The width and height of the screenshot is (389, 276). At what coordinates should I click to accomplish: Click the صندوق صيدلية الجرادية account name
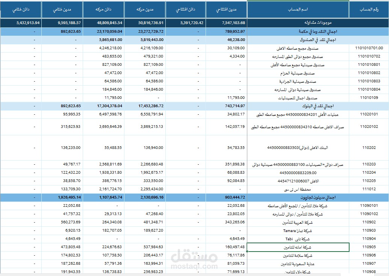[297, 82]
